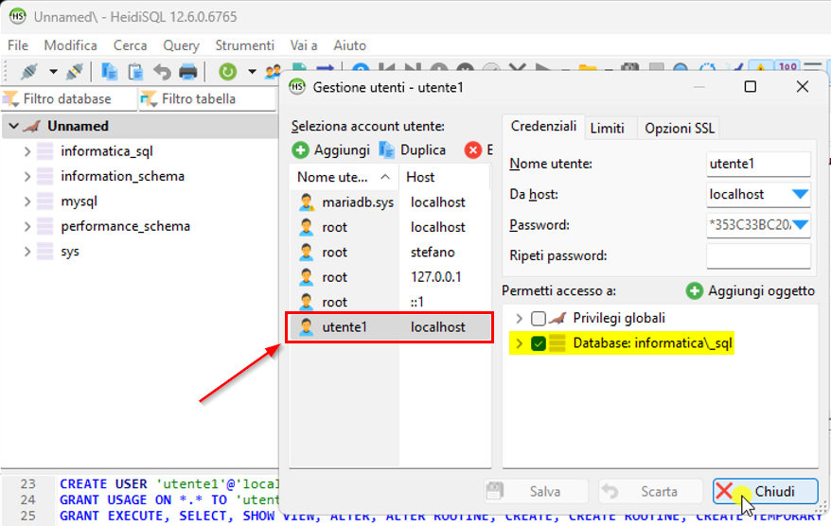Click the yellow database icon for informatica\_sql
This screenshot has width=831, height=526.
tap(557, 343)
